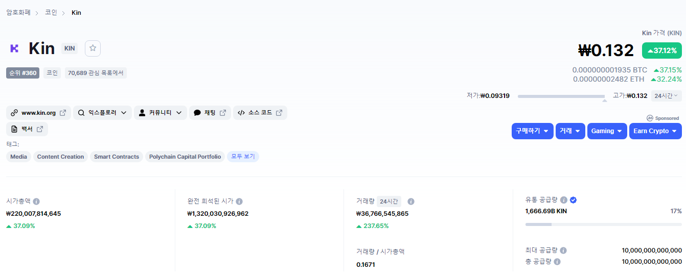Open the Earn Crypto dropdown button

(655, 131)
